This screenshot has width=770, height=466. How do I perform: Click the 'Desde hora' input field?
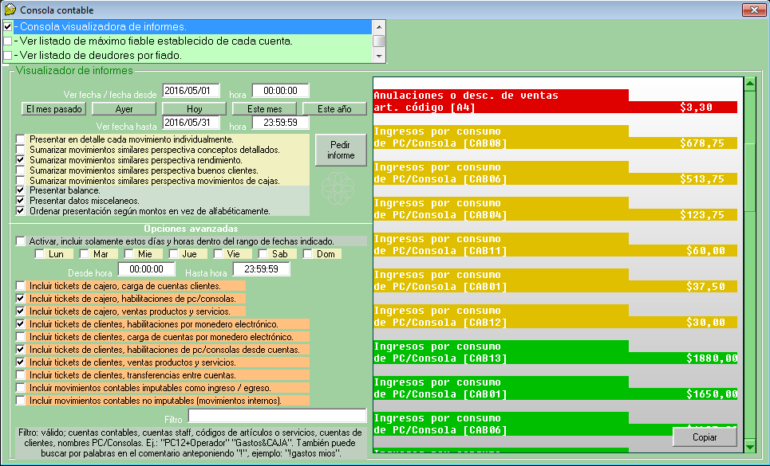146,269
